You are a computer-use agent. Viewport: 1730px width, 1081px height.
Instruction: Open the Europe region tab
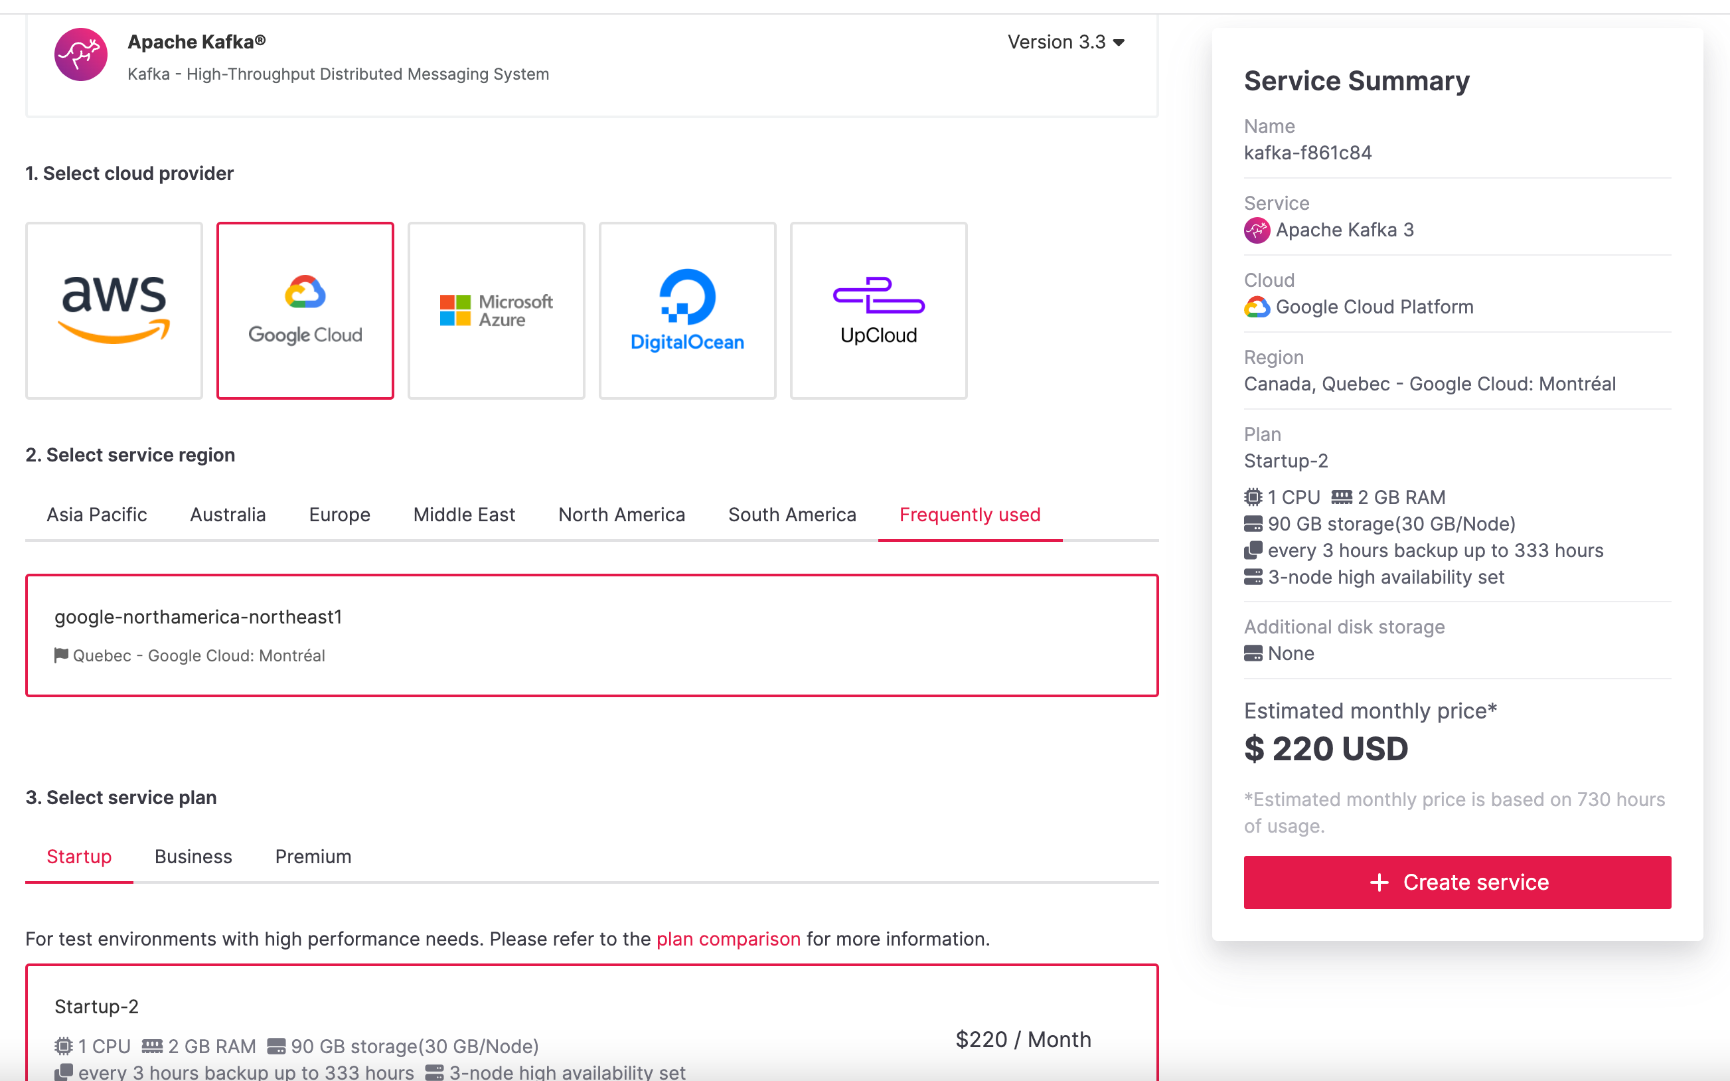click(x=339, y=515)
